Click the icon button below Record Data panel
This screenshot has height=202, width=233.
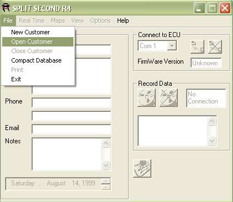(x=142, y=169)
